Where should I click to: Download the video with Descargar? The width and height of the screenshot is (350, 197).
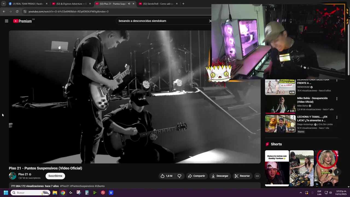220,176
